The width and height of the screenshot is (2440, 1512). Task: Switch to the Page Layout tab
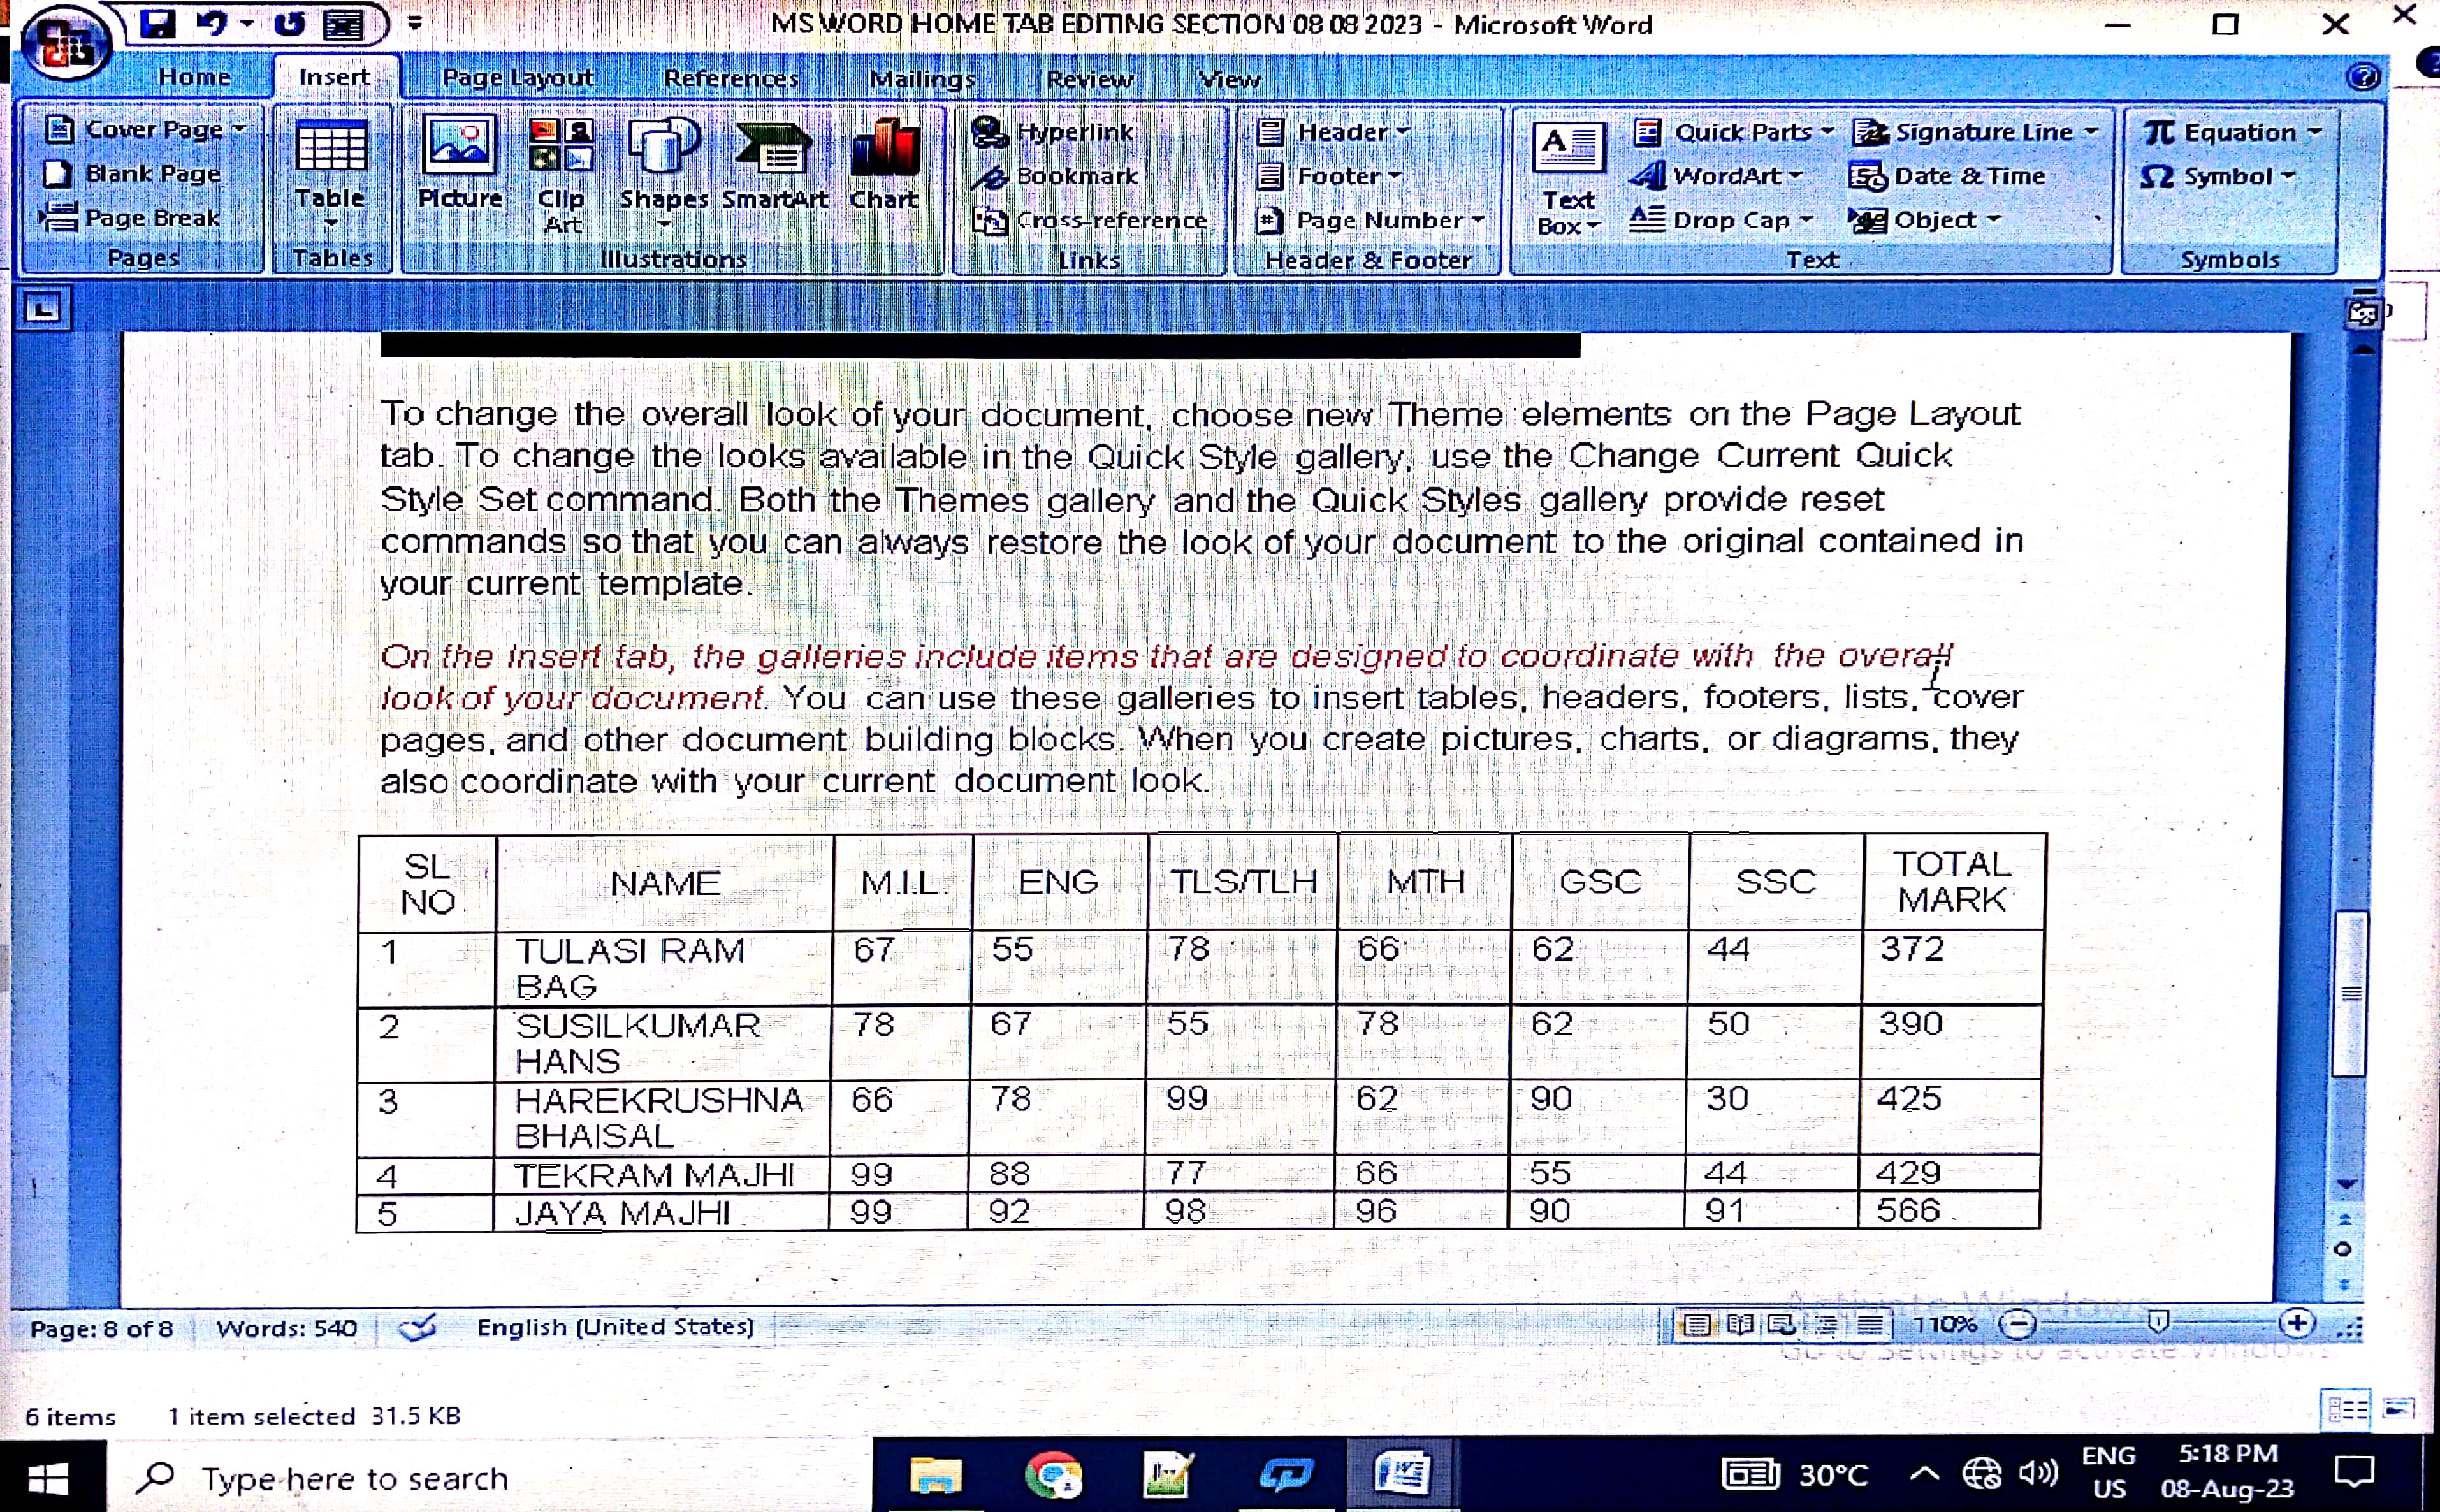point(517,78)
